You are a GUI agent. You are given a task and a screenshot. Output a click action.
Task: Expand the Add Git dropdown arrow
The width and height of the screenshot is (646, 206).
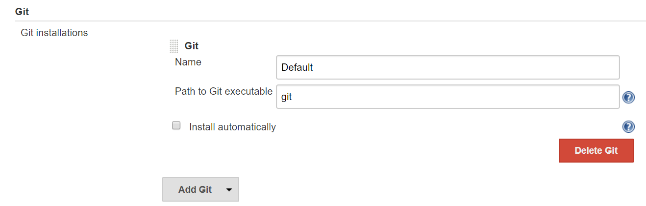[x=229, y=190]
